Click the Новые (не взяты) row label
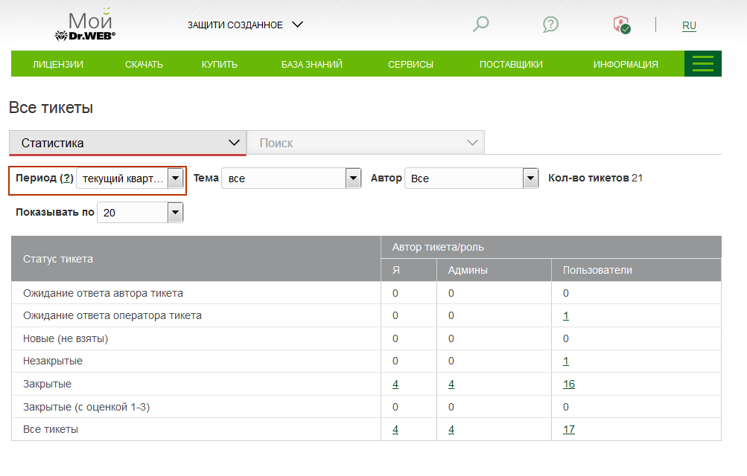This screenshot has height=476, width=747. [x=66, y=338]
